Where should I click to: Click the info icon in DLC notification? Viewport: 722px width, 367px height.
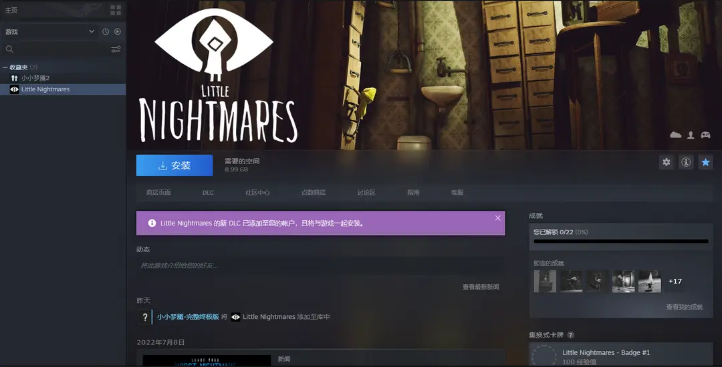[x=152, y=224]
